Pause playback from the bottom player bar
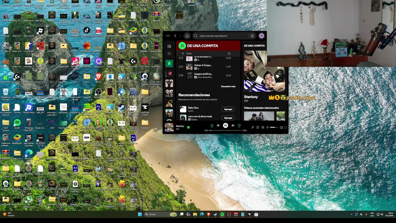396x223 pixels. coord(226,125)
